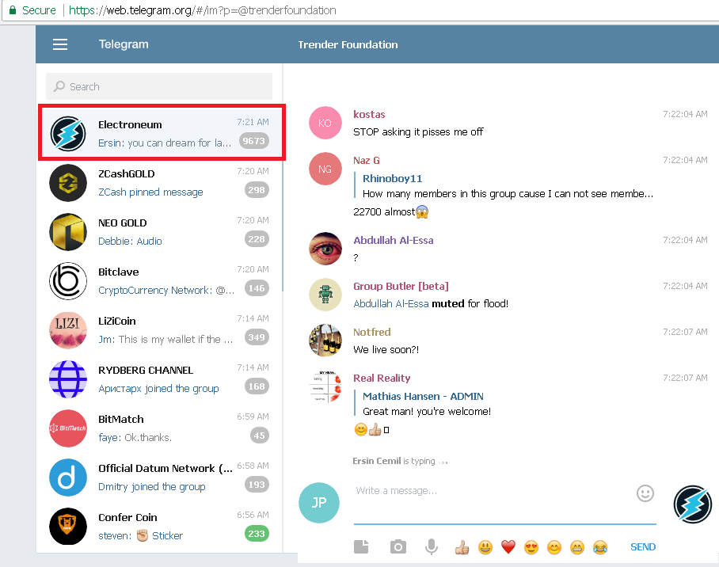This screenshot has width=719, height=567.
Task: Click Abdullah Al-Essa link in muted message
Action: (391, 303)
